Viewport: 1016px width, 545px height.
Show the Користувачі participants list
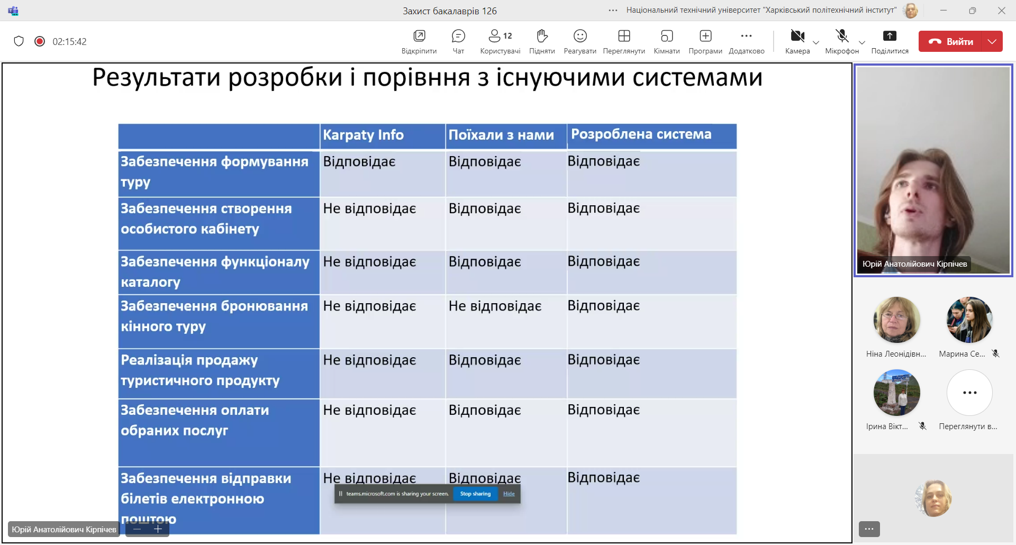pyautogui.click(x=500, y=41)
